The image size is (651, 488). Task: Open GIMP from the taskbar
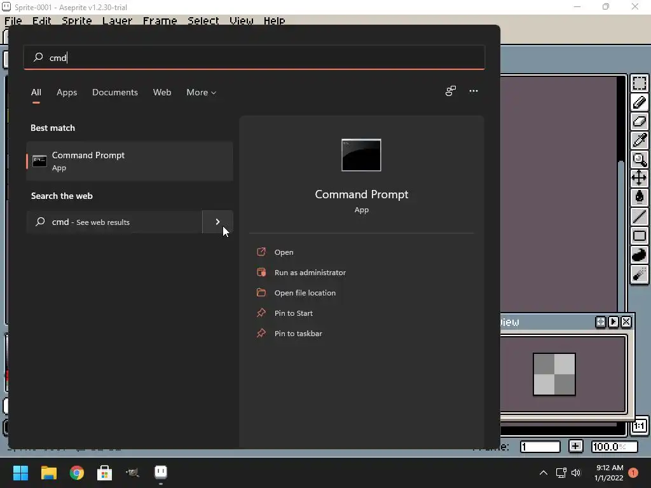pos(132,473)
